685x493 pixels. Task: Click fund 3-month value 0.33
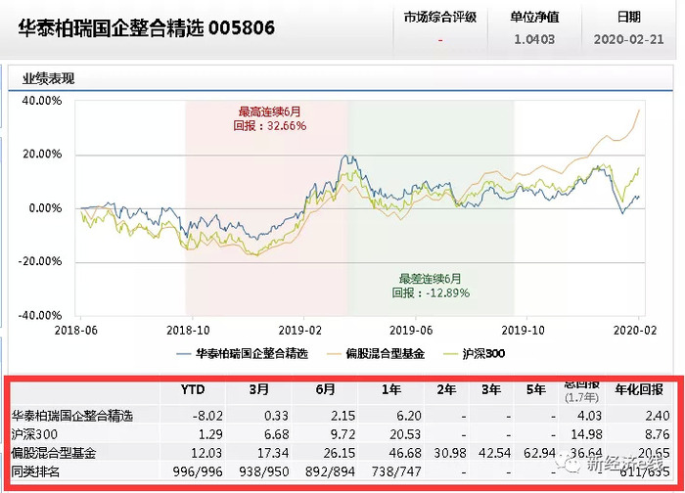[277, 416]
